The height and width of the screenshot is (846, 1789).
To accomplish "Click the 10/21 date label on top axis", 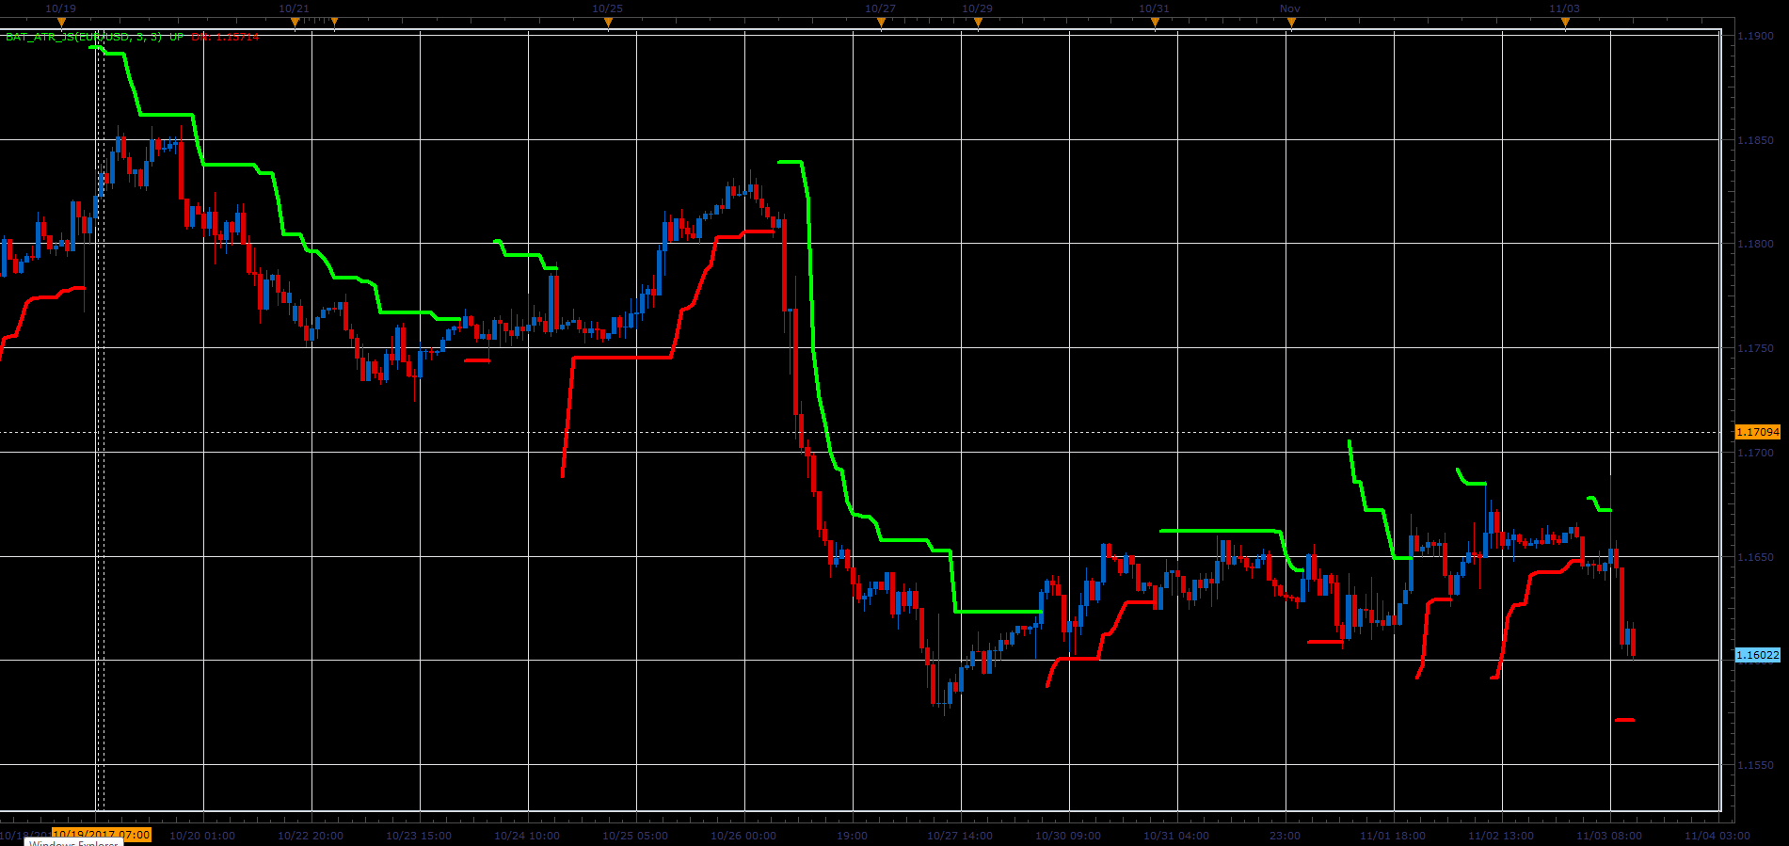I will click(294, 8).
